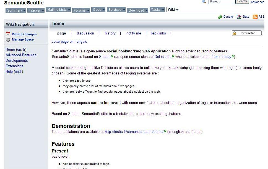The image size is (268, 169).
Task: Click the Present subheading
Action: coord(60,151)
